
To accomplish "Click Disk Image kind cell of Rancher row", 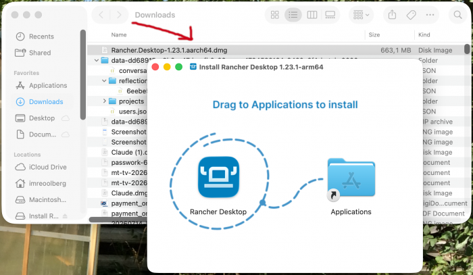I will pos(435,51).
